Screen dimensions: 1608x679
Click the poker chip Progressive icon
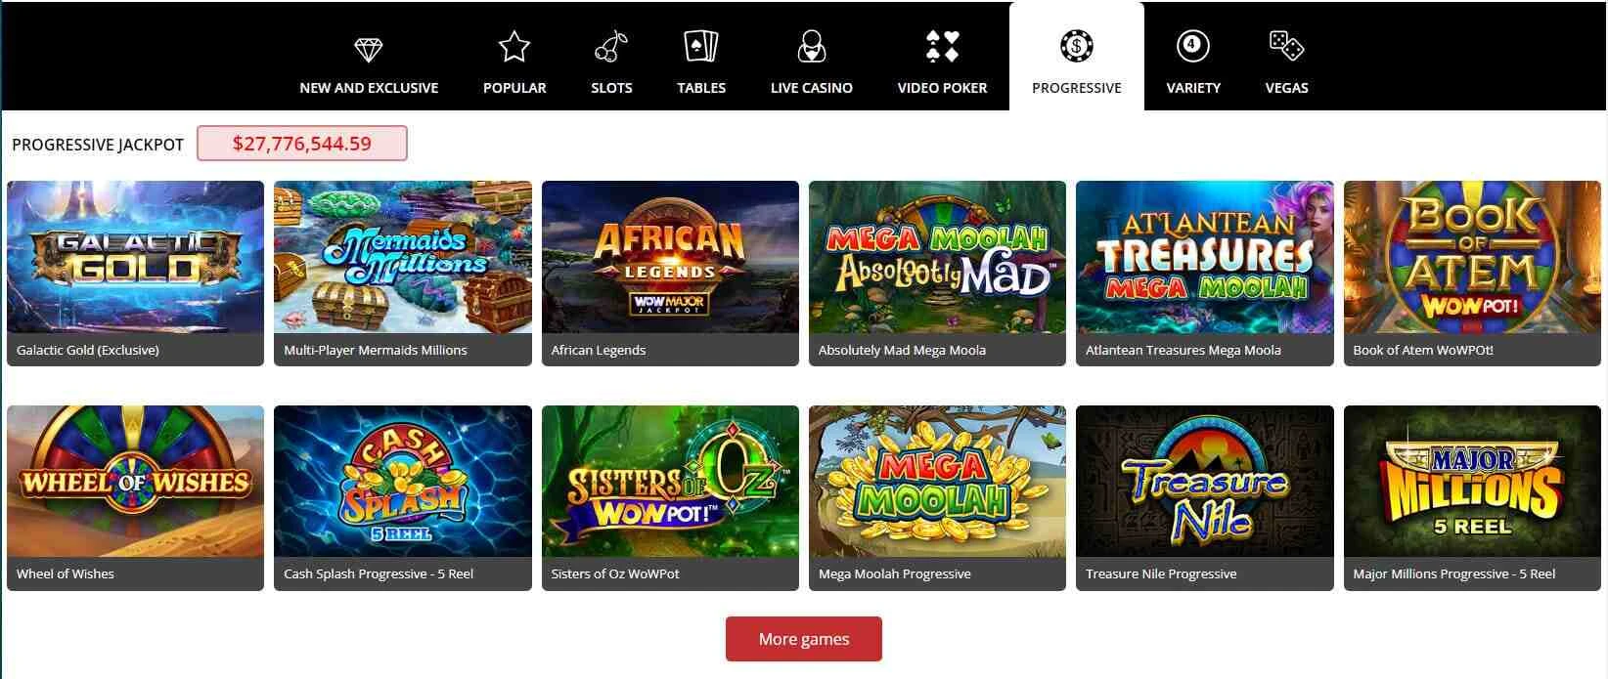point(1076,46)
